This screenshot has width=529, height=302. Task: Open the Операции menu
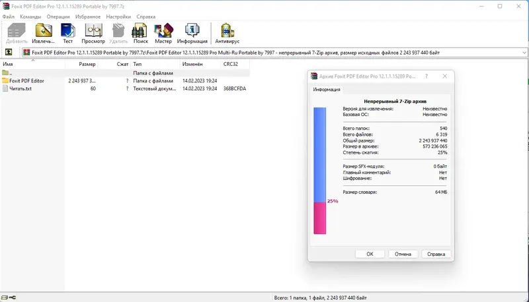(58, 16)
